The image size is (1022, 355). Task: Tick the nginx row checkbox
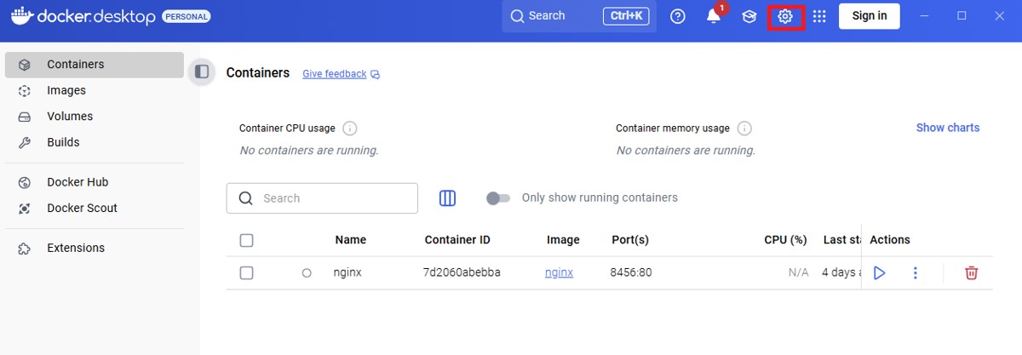246,273
